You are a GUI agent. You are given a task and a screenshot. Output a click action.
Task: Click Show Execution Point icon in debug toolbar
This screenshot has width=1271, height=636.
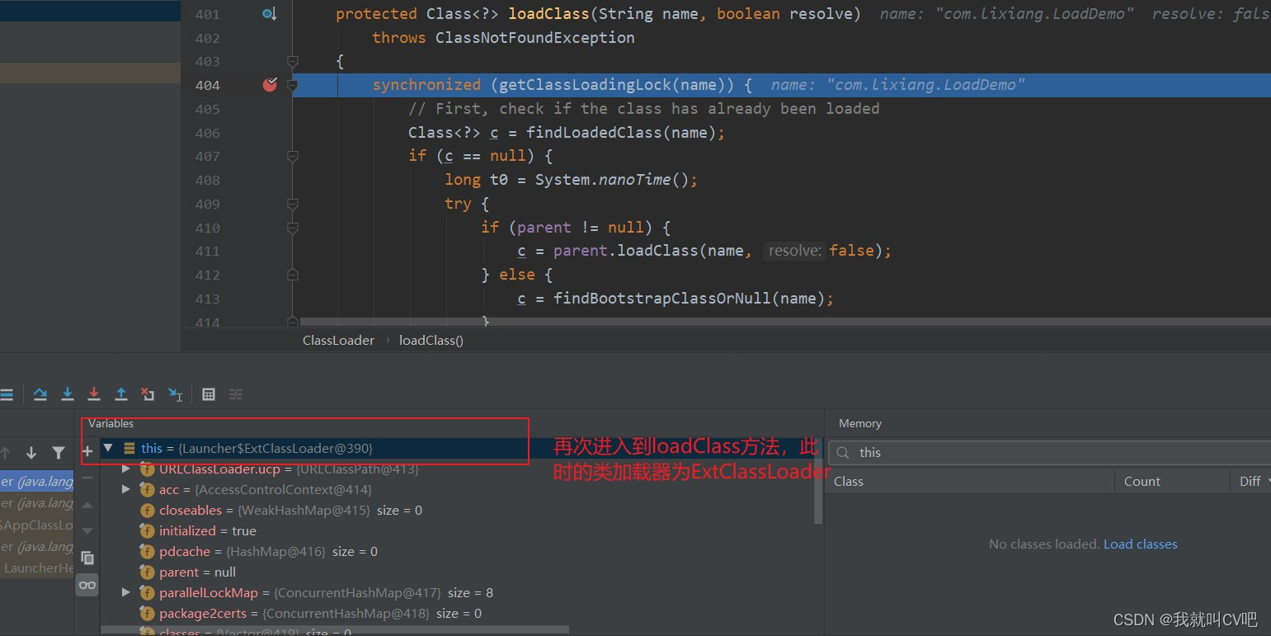tap(7, 394)
